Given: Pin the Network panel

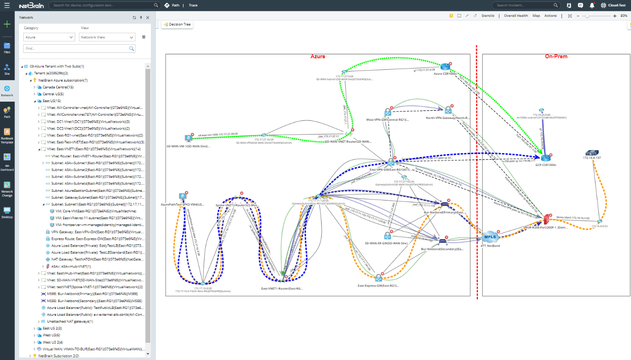Looking at the screenshot, I should 141,17.
